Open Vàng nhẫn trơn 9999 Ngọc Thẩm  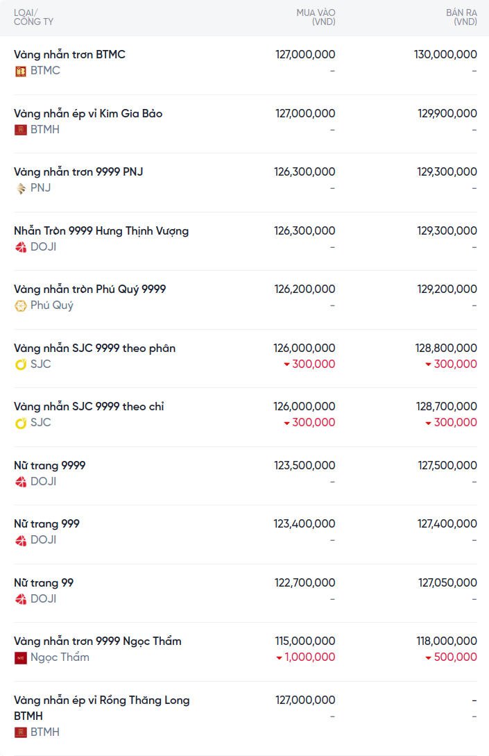(97, 641)
